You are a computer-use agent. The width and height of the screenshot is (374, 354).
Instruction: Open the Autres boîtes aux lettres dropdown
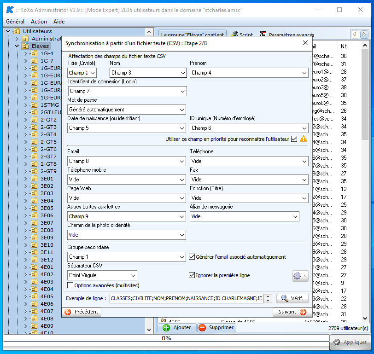tap(127, 216)
